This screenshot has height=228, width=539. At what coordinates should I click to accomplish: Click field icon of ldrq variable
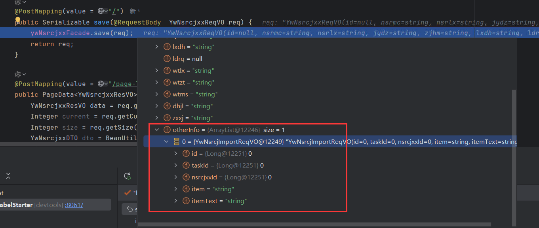tap(167, 58)
